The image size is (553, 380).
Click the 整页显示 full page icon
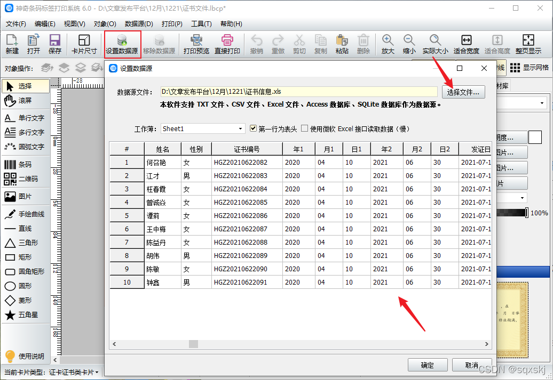coord(528,44)
